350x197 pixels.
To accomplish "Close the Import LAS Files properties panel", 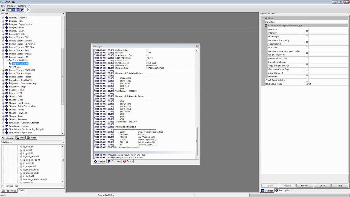I will [348, 14].
